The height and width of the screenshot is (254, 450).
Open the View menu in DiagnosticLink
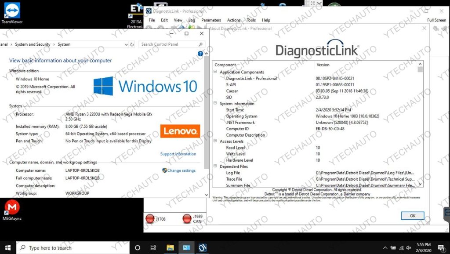(x=178, y=20)
